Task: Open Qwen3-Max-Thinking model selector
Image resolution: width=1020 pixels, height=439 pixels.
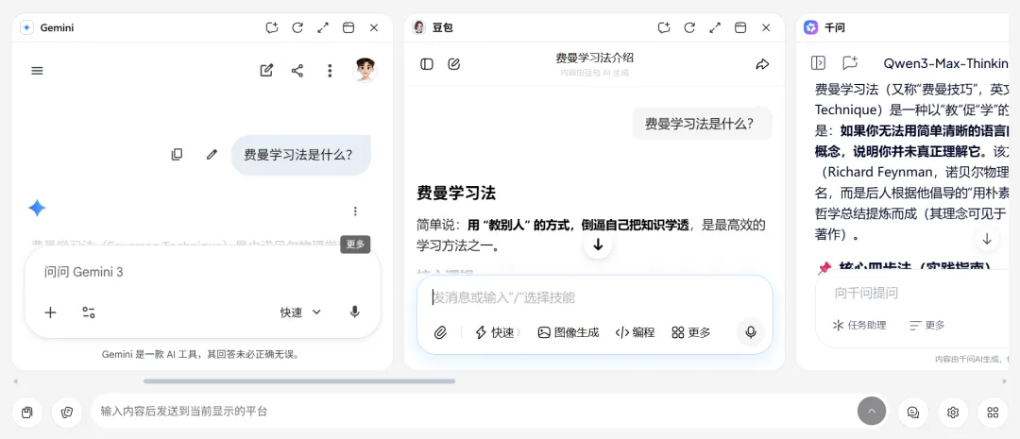Action: 945,63
